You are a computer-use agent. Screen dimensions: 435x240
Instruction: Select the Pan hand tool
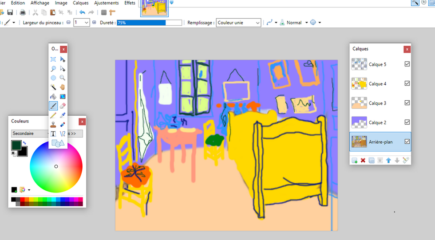coord(63,87)
